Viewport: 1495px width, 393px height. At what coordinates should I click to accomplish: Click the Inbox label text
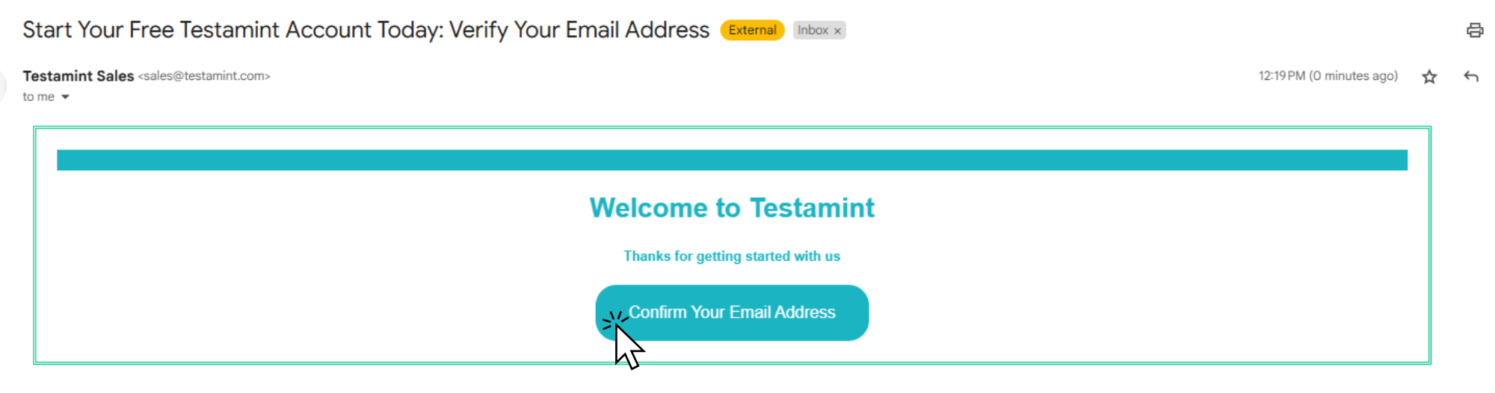tap(812, 31)
